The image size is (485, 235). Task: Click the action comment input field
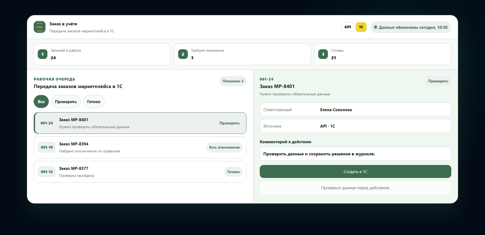355,154
